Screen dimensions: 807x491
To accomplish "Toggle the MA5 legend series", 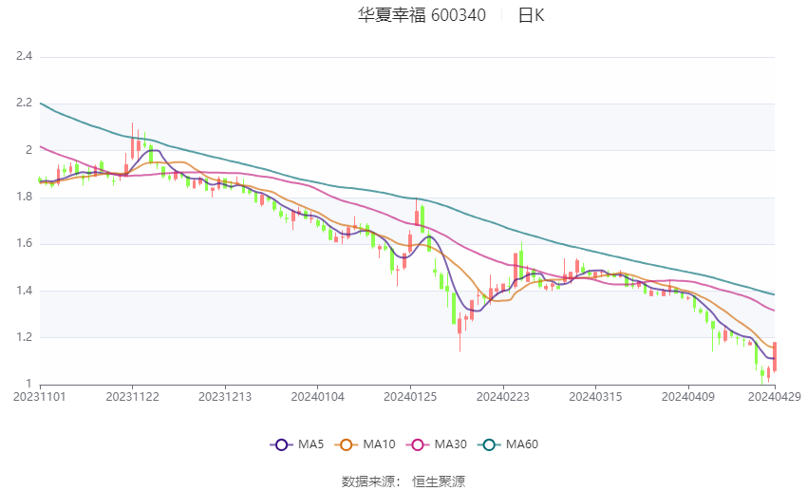I will click(x=297, y=444).
